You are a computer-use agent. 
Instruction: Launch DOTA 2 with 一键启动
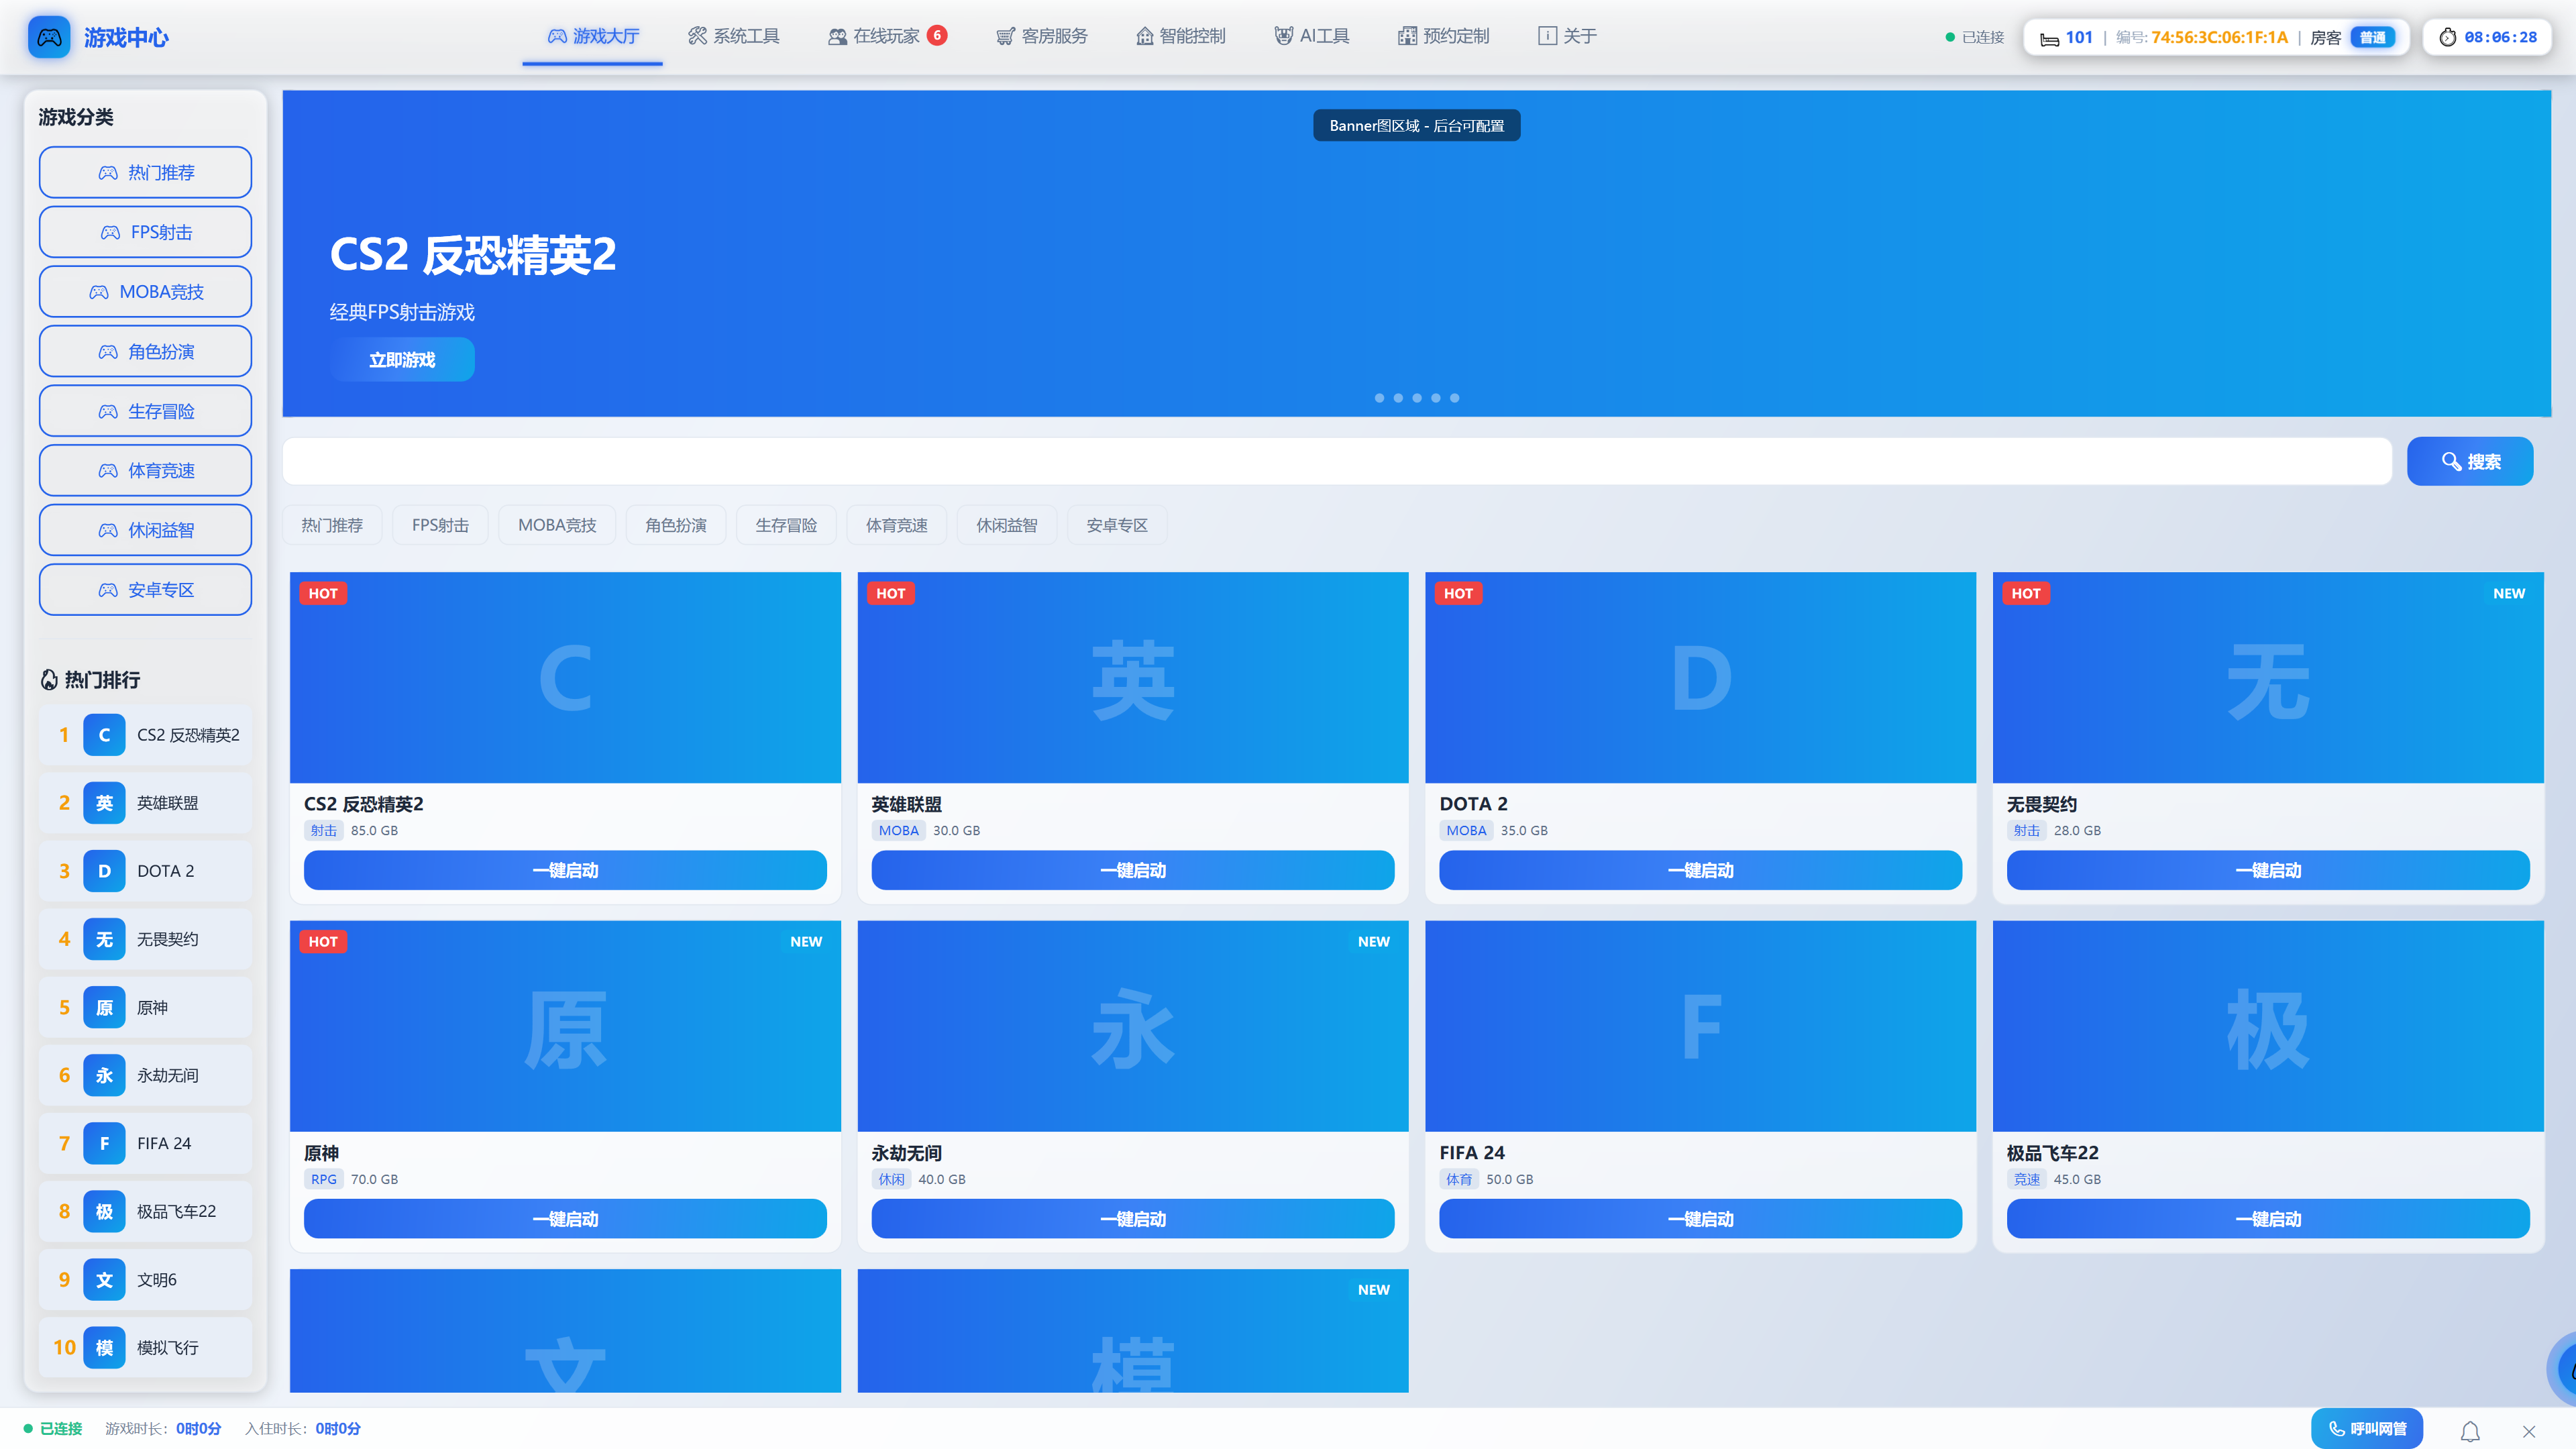pyautogui.click(x=1700, y=870)
